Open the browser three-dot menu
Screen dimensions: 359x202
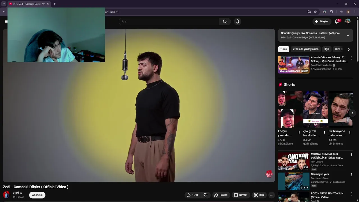click(355, 12)
